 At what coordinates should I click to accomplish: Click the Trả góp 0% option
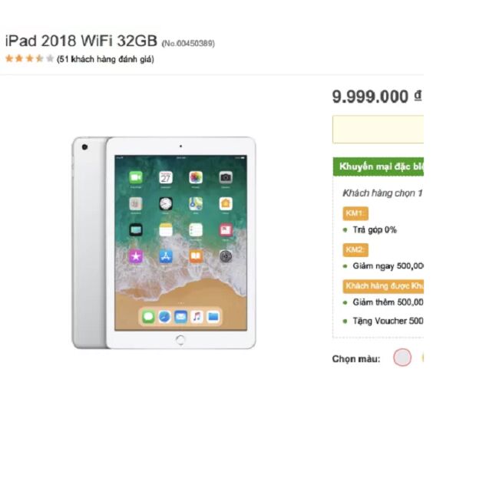[x=375, y=230]
